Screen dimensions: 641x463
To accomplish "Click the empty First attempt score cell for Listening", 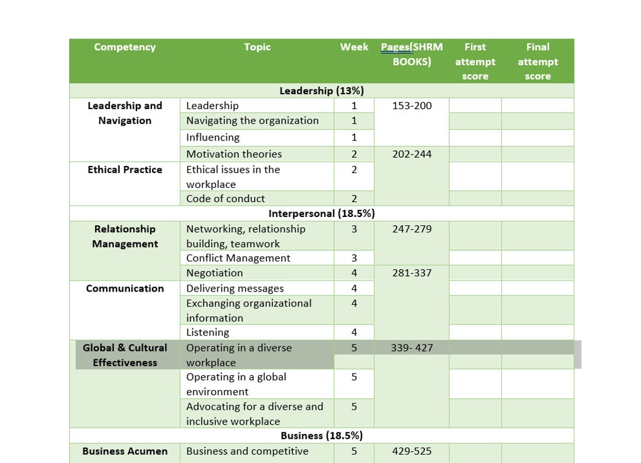I will point(475,333).
